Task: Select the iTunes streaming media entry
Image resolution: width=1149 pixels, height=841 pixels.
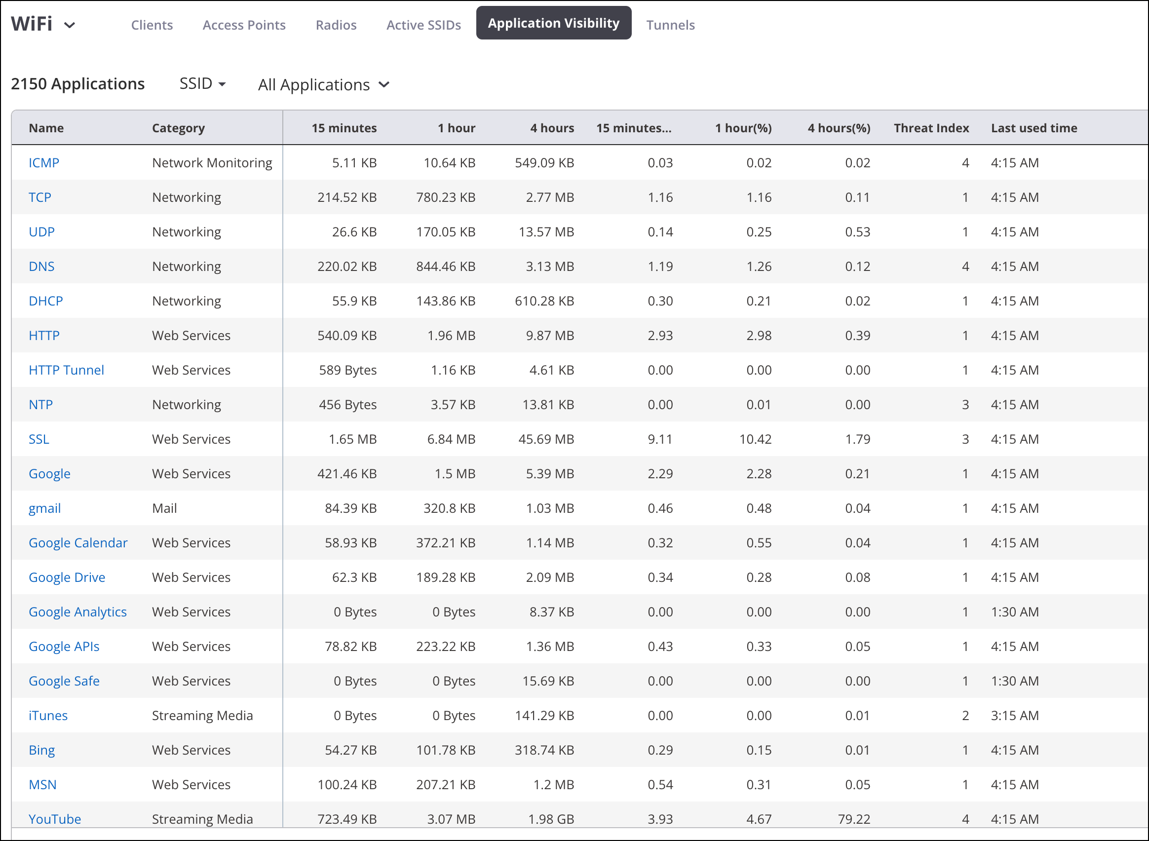Action: [48, 715]
